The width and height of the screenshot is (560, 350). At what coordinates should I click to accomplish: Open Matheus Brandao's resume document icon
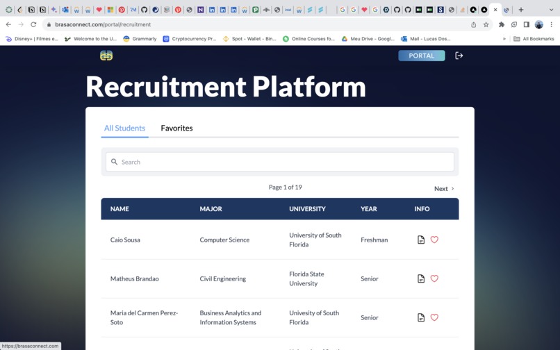pyautogui.click(x=421, y=278)
